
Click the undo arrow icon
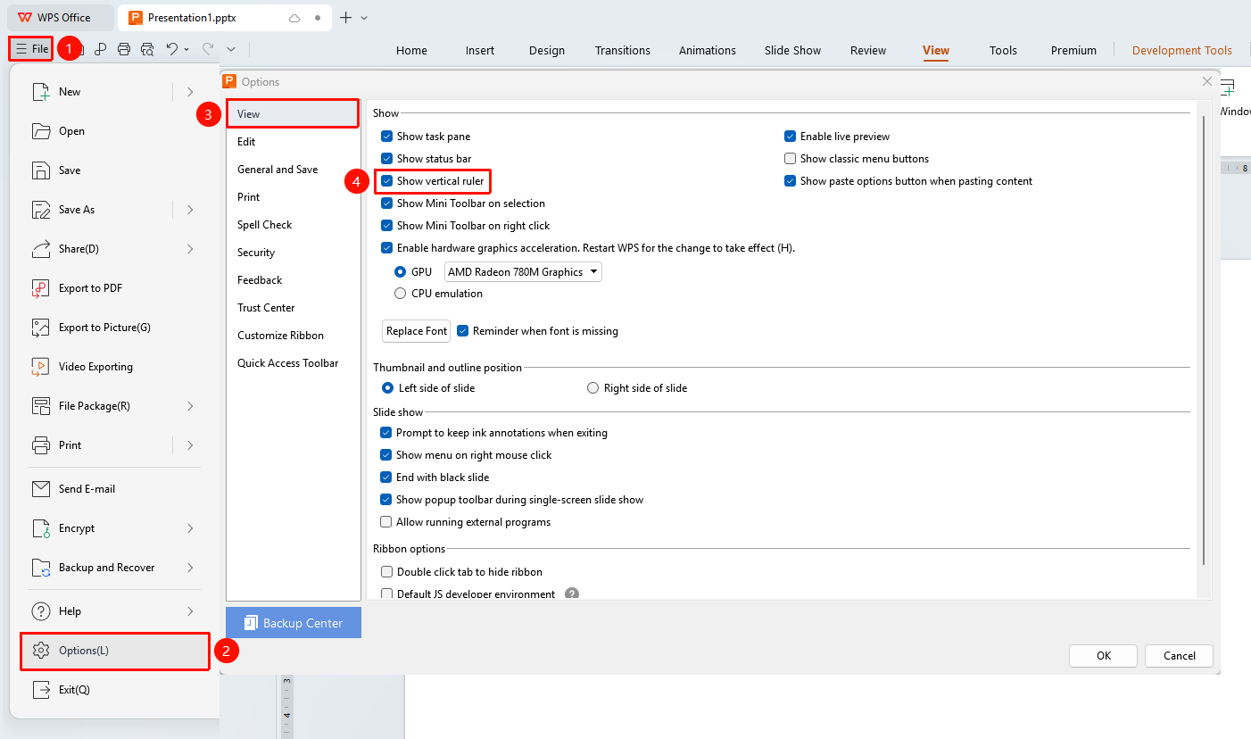point(172,49)
